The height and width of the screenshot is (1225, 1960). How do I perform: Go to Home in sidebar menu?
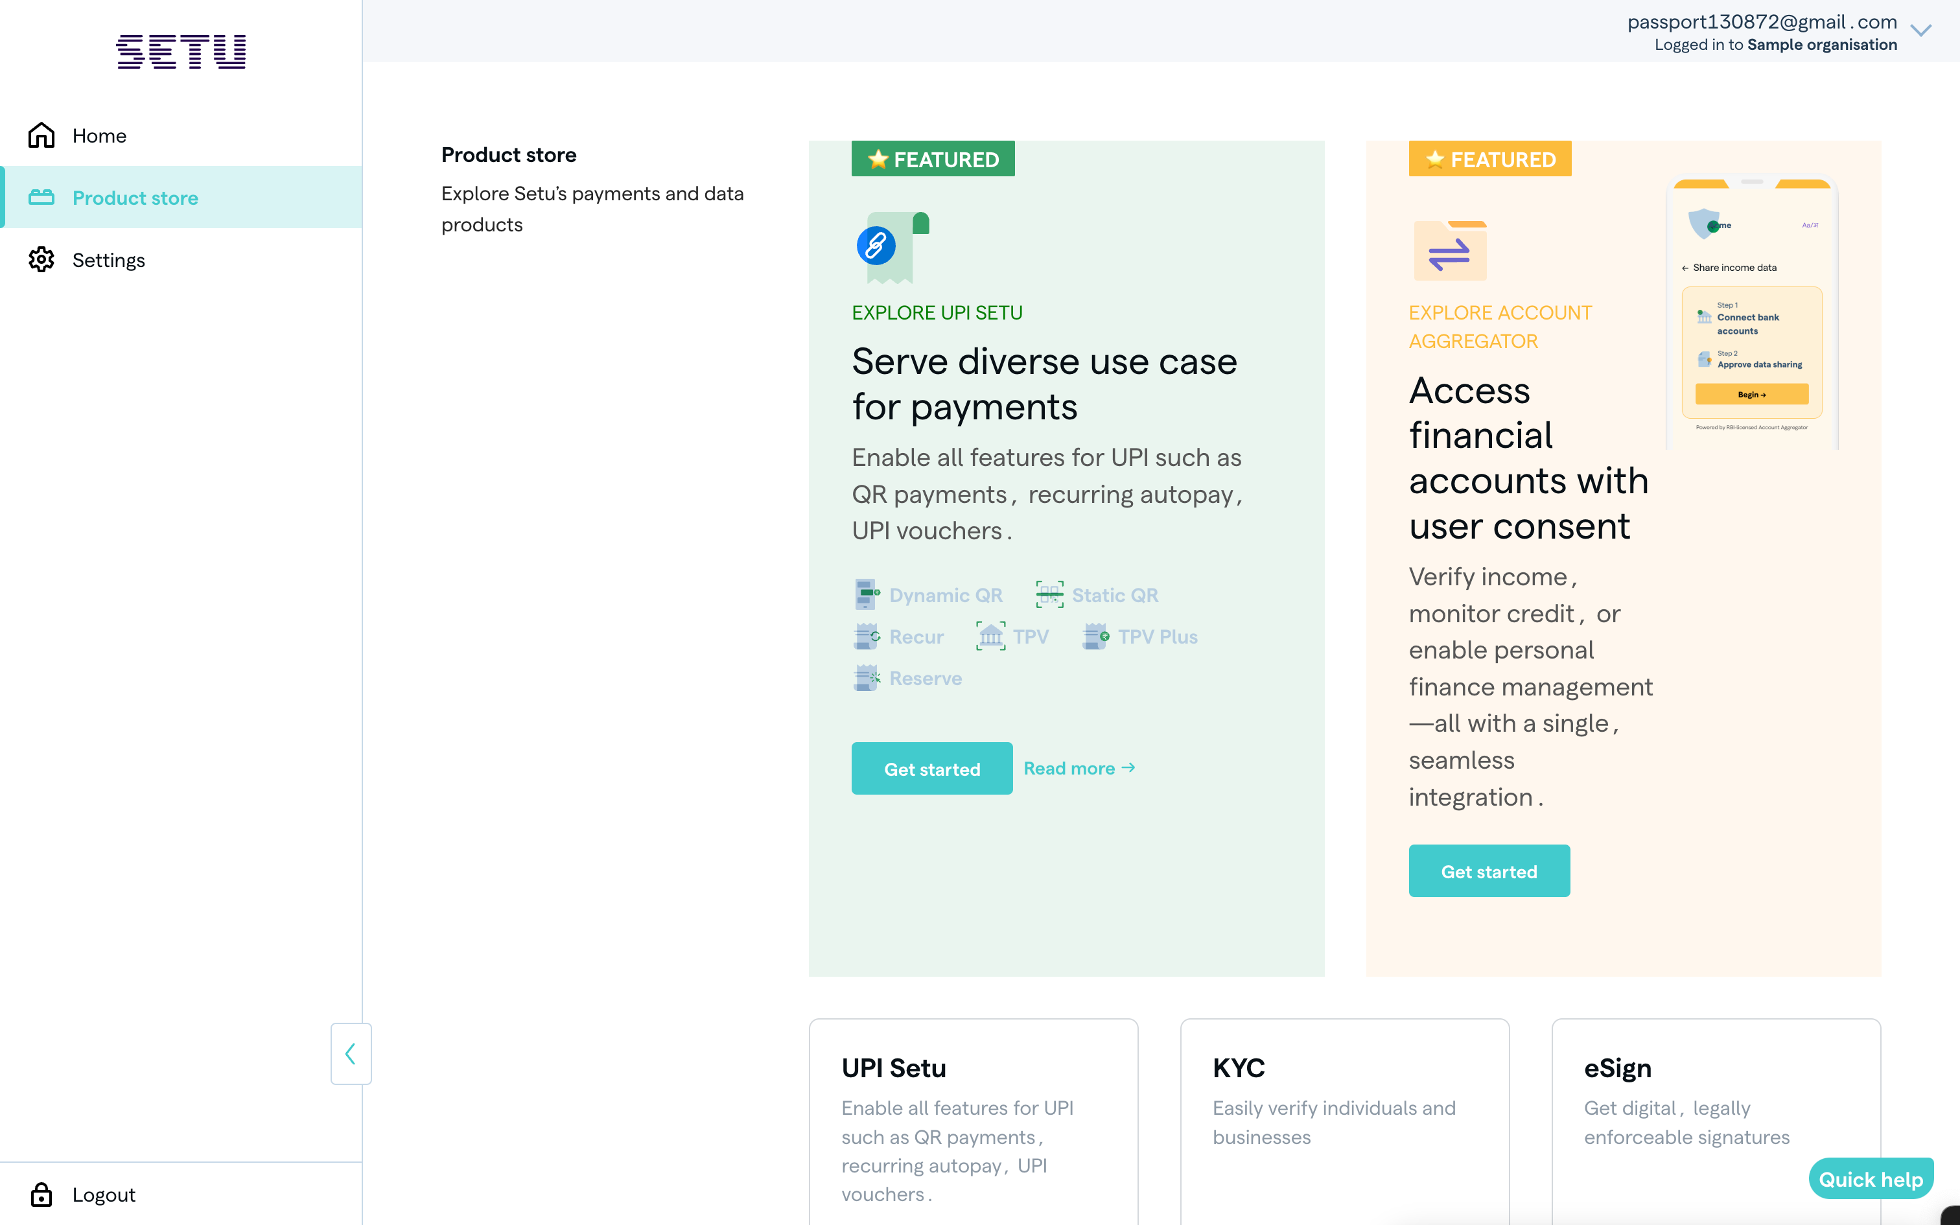[x=99, y=135]
